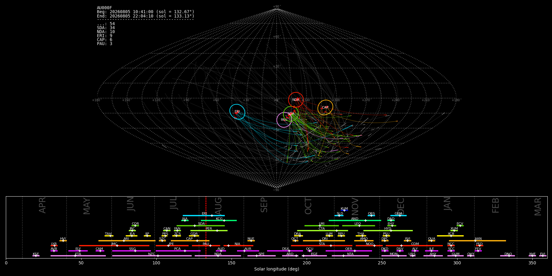
Task: Click the DEC month label
Action: coord(401,206)
